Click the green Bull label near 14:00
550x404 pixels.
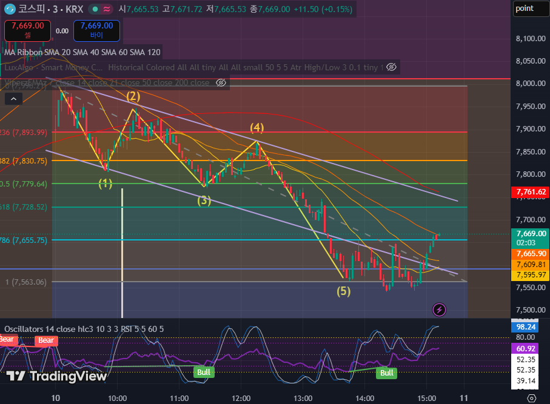coord(386,373)
